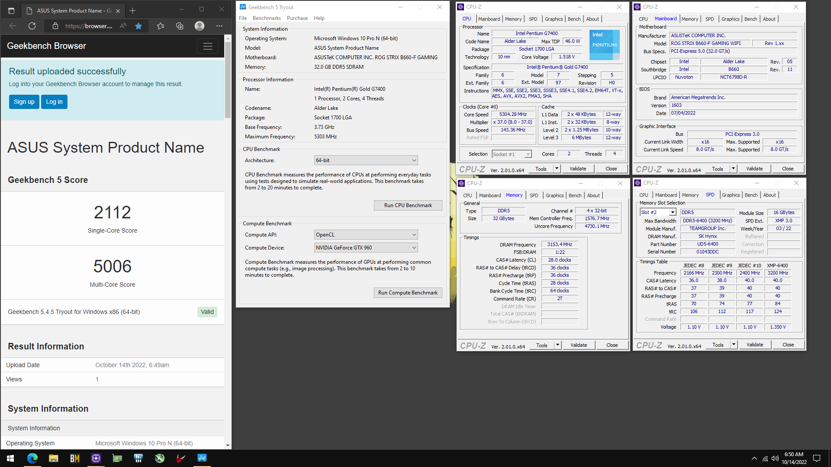Show hidden system tray icons
This screenshot has height=467, width=831.
click(754, 458)
